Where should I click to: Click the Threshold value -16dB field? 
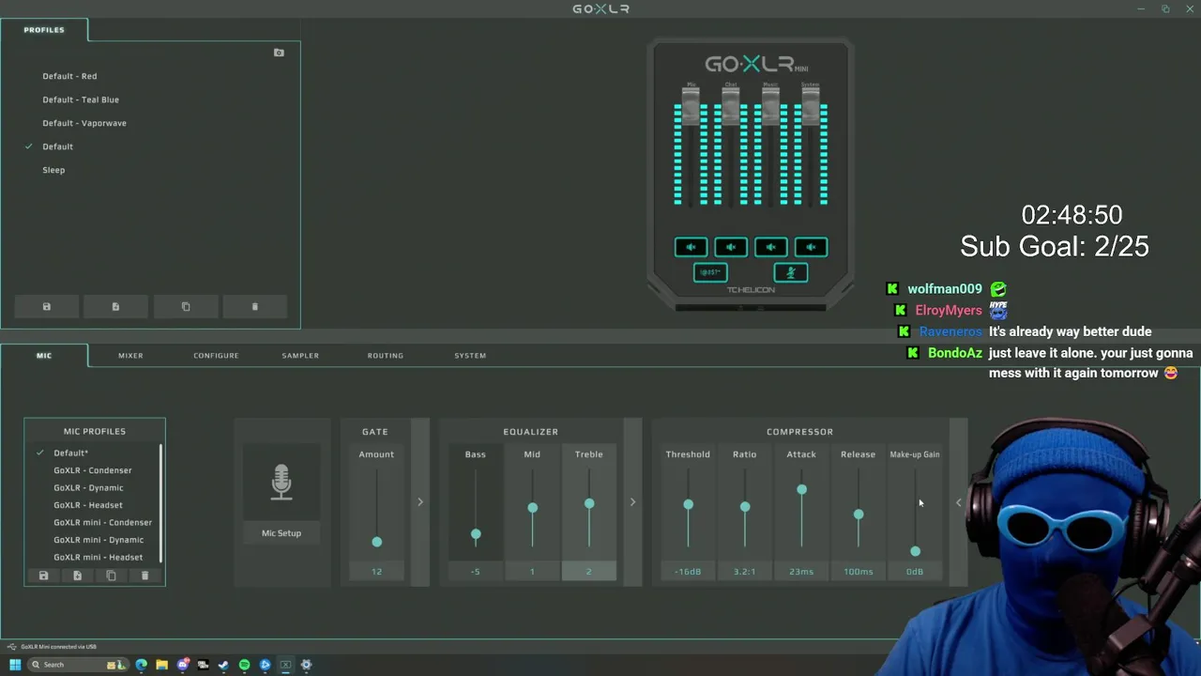688,572
